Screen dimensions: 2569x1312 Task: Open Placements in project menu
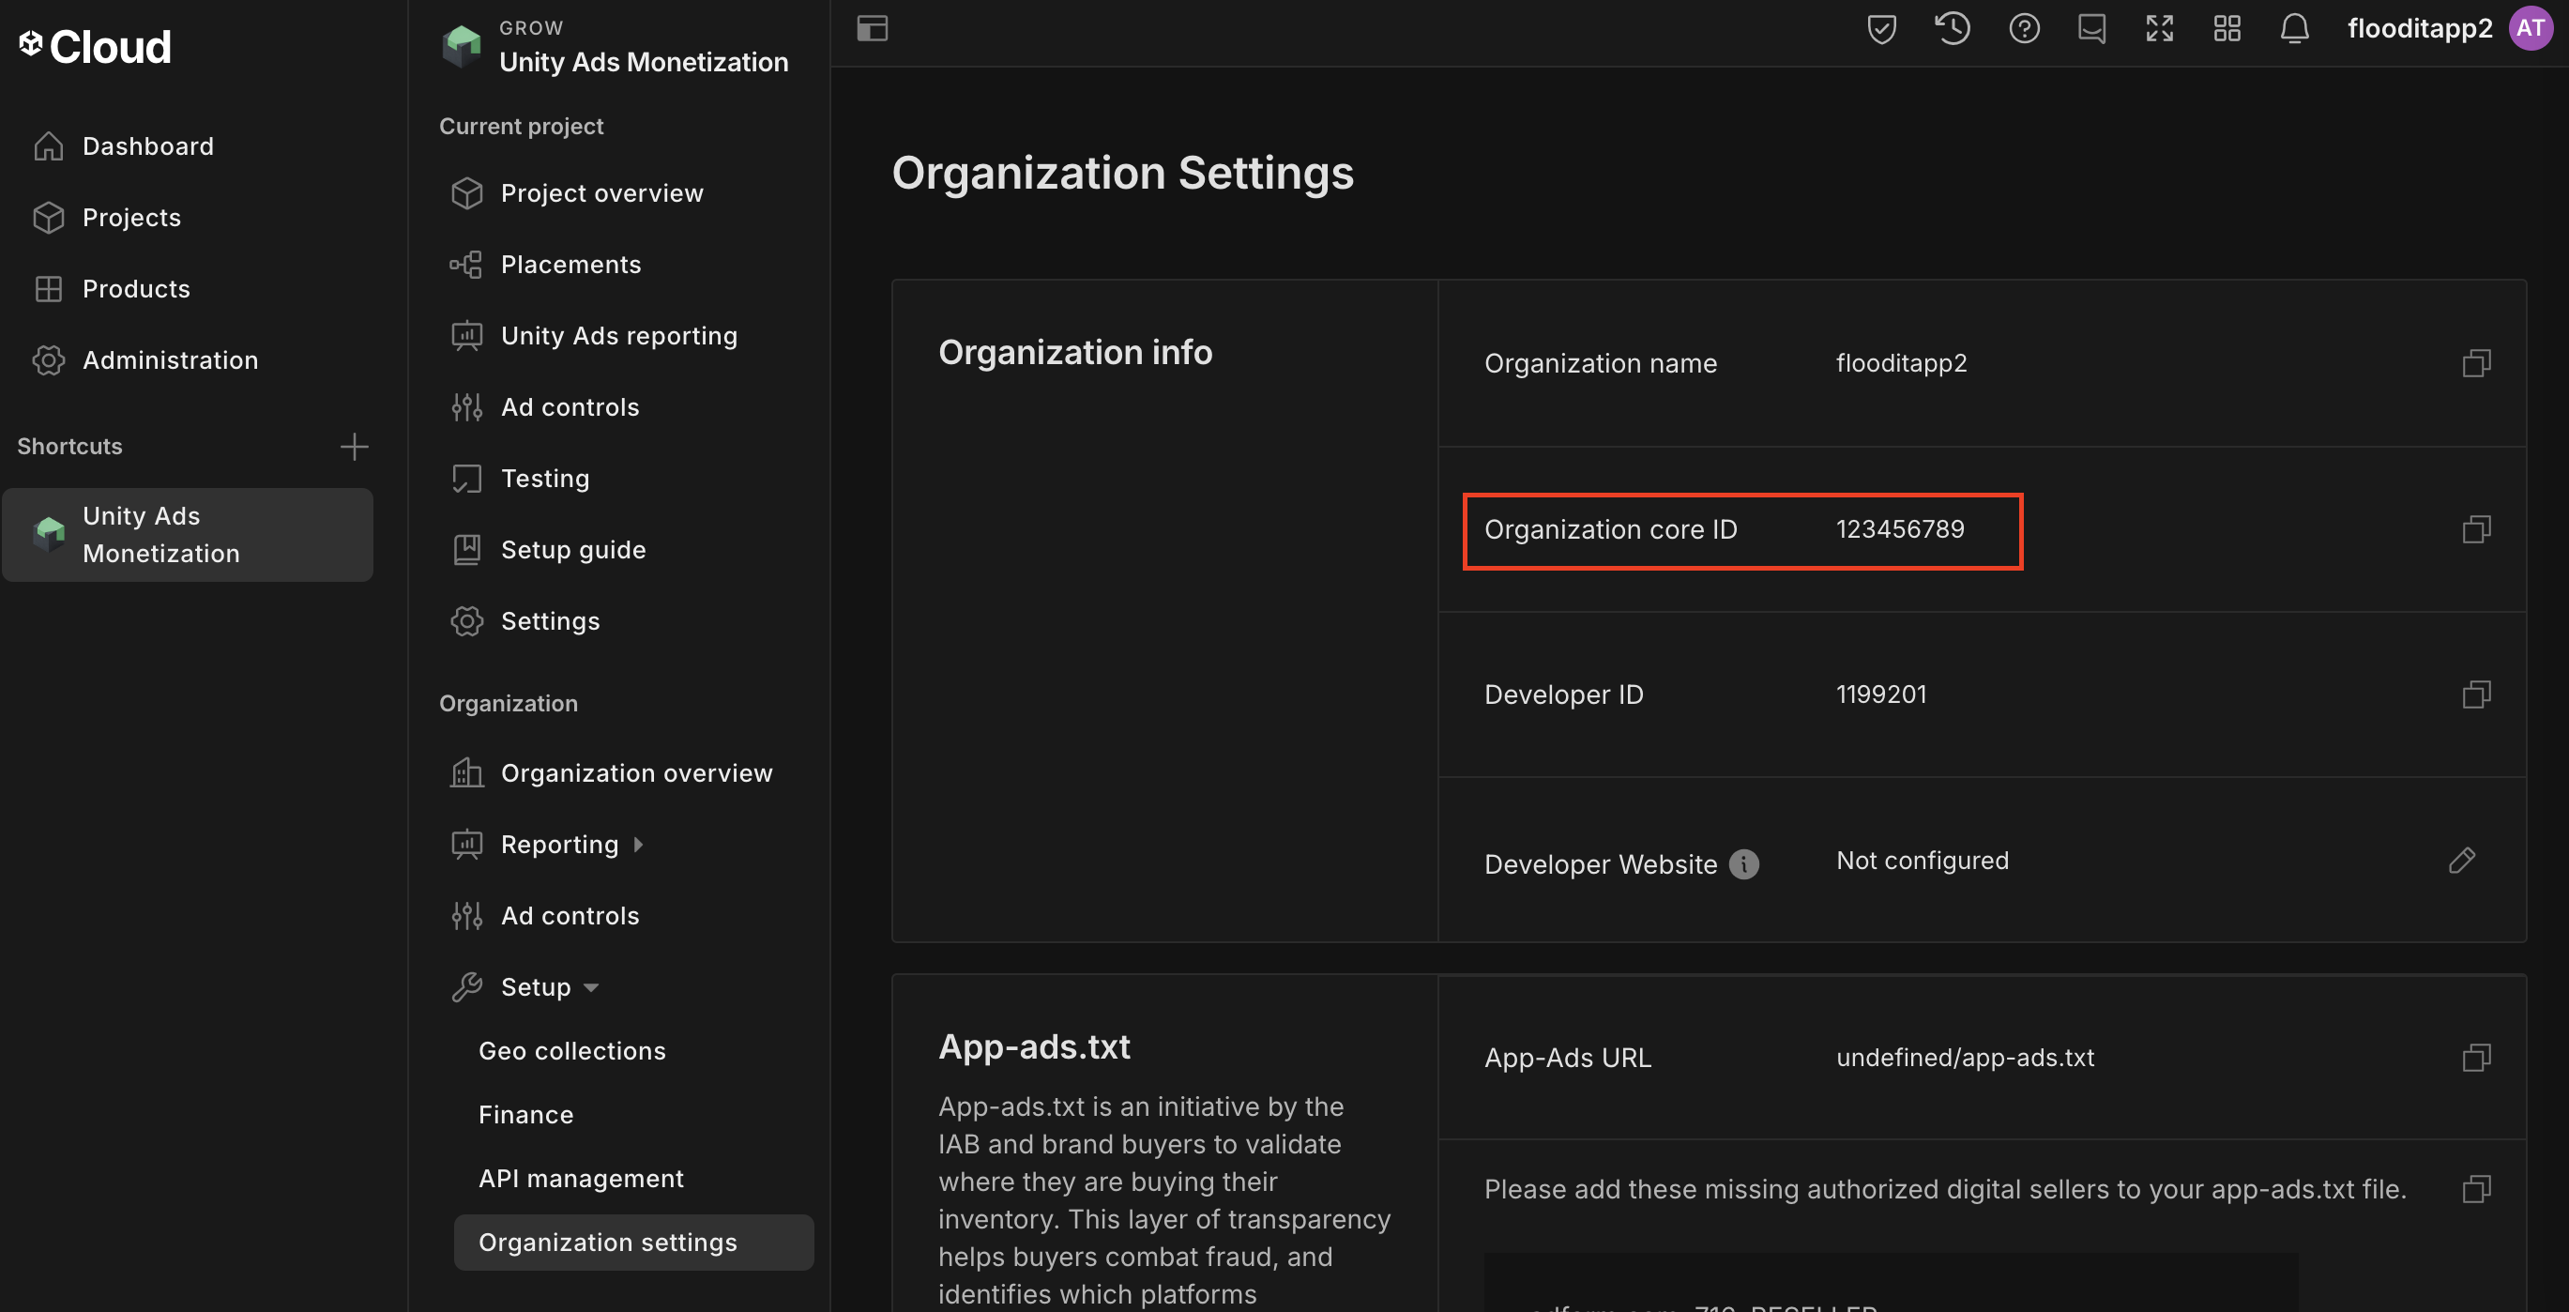570,265
